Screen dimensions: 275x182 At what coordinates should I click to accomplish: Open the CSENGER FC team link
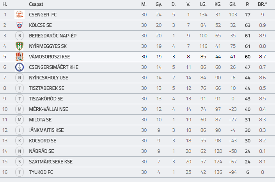(43, 15)
